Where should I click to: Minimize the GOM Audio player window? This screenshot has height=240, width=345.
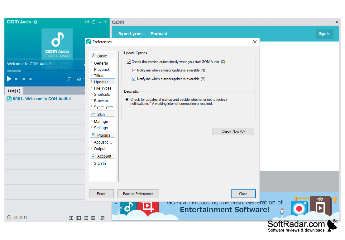click(100, 22)
